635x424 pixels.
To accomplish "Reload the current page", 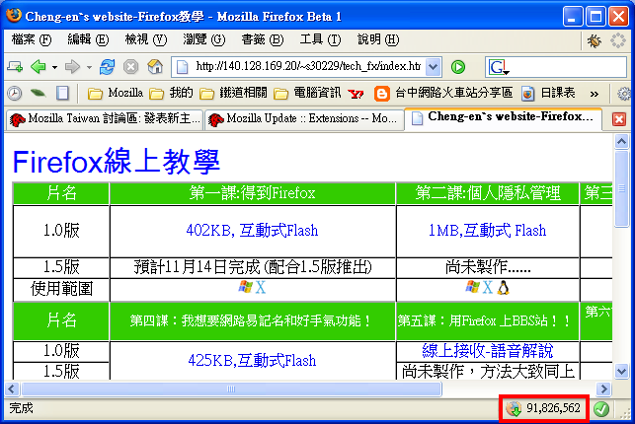I will [107, 67].
